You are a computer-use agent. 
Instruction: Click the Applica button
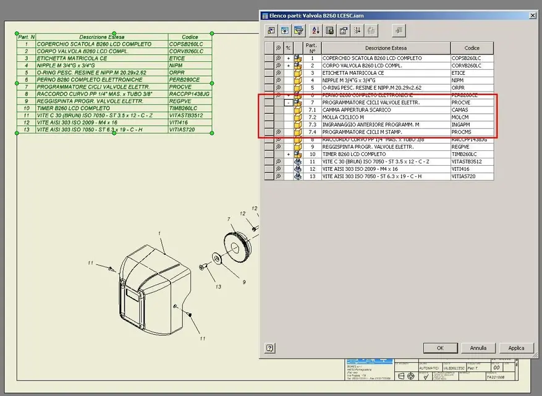[x=517, y=348]
